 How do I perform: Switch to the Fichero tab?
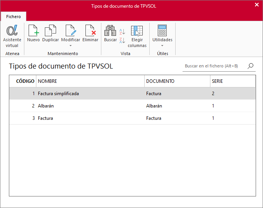(x=14, y=17)
